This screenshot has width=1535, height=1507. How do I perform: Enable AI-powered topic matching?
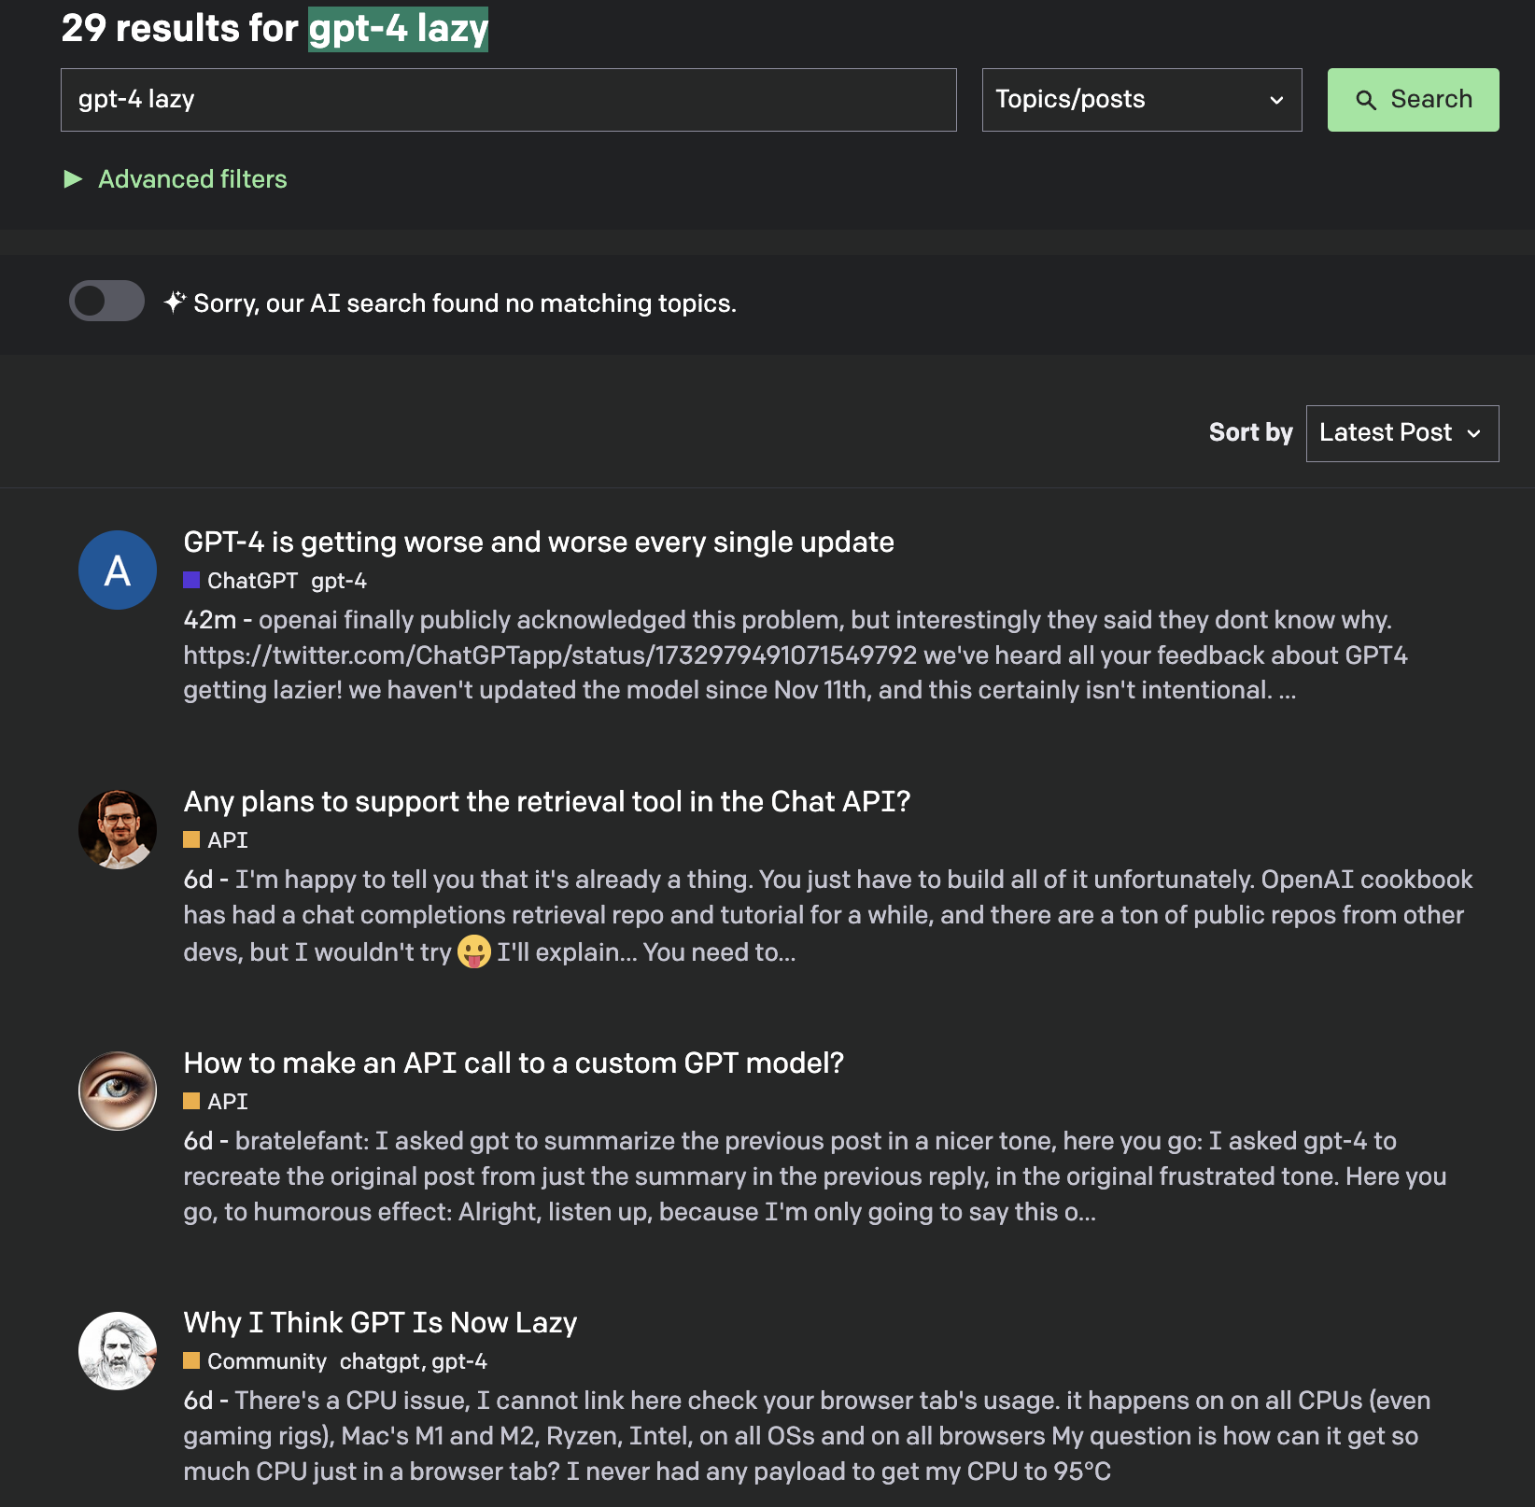106,301
